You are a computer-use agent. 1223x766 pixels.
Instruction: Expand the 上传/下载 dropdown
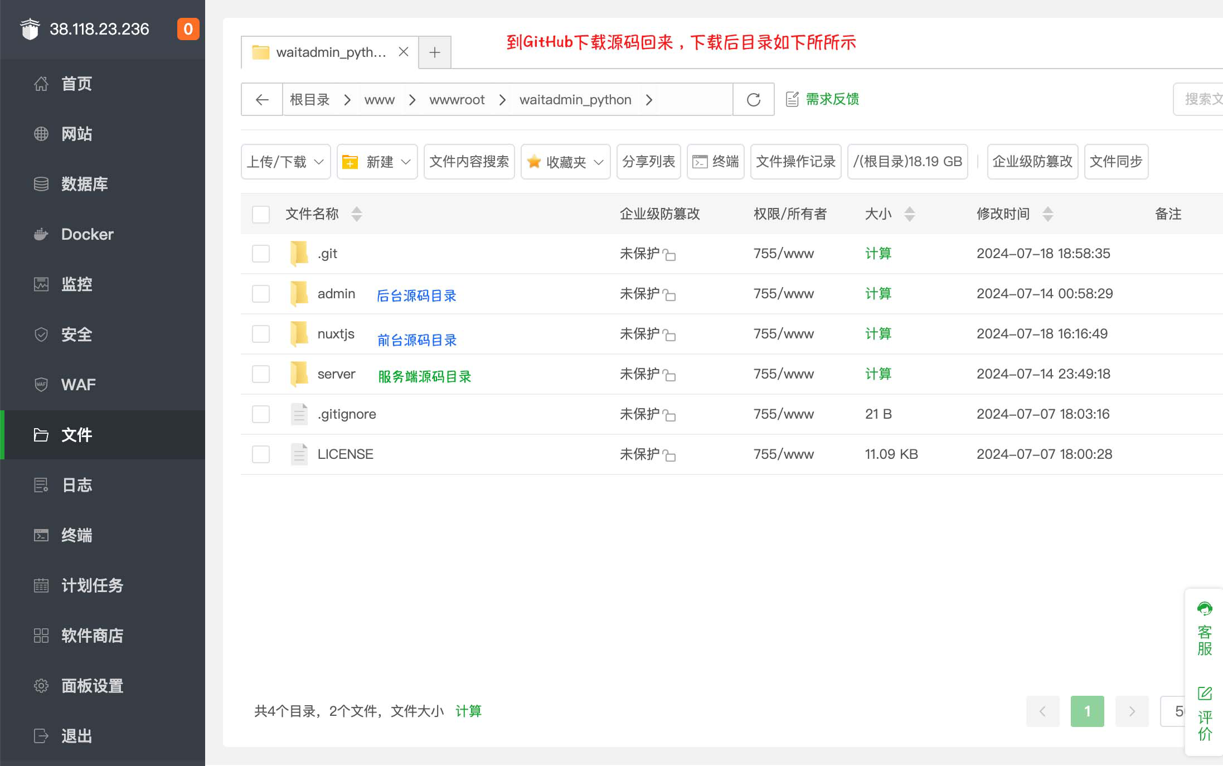tap(286, 162)
